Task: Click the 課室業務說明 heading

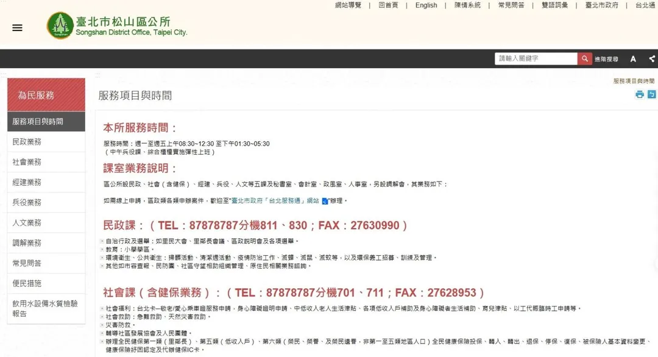Action: tap(140, 168)
